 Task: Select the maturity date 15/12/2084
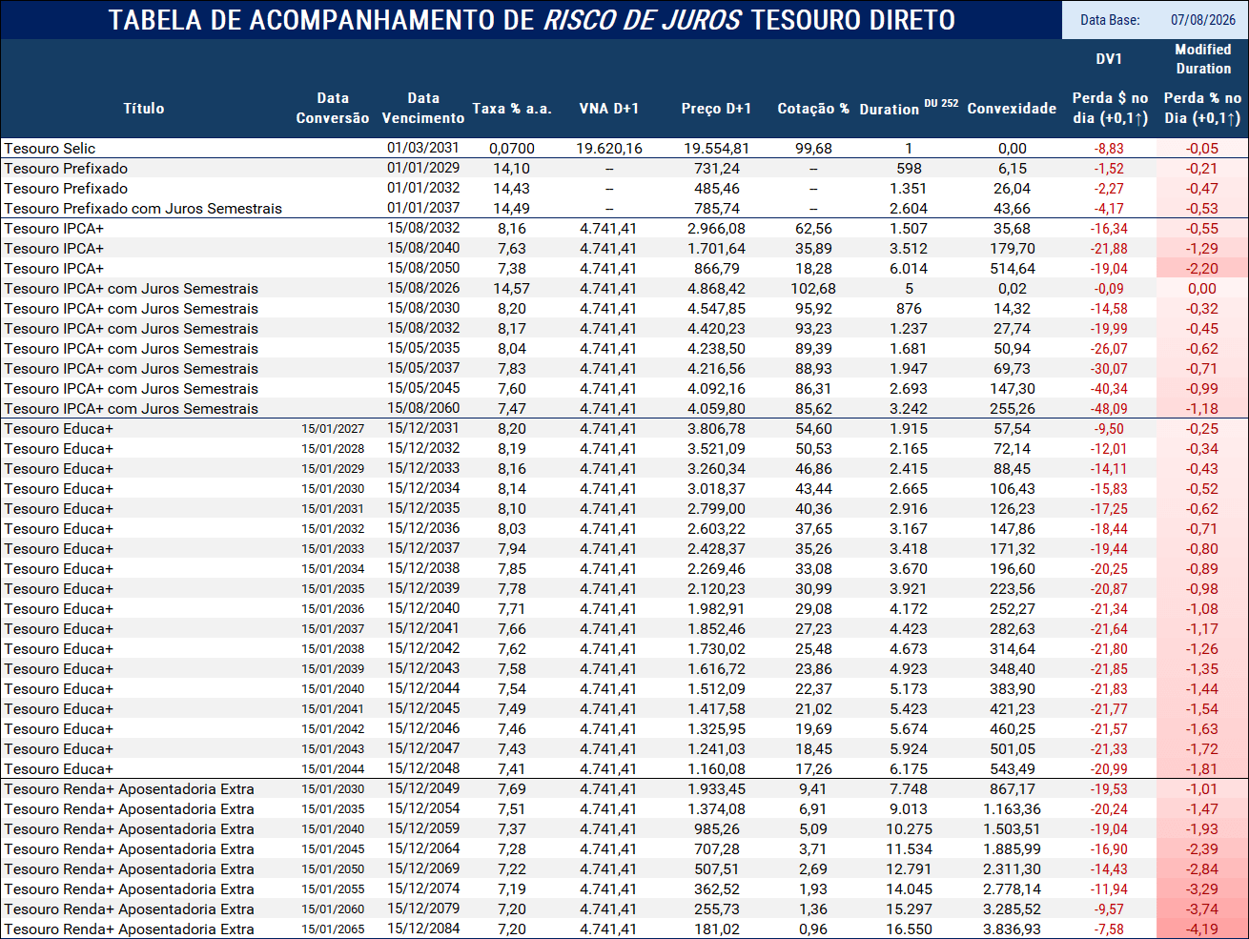pyautogui.click(x=423, y=929)
